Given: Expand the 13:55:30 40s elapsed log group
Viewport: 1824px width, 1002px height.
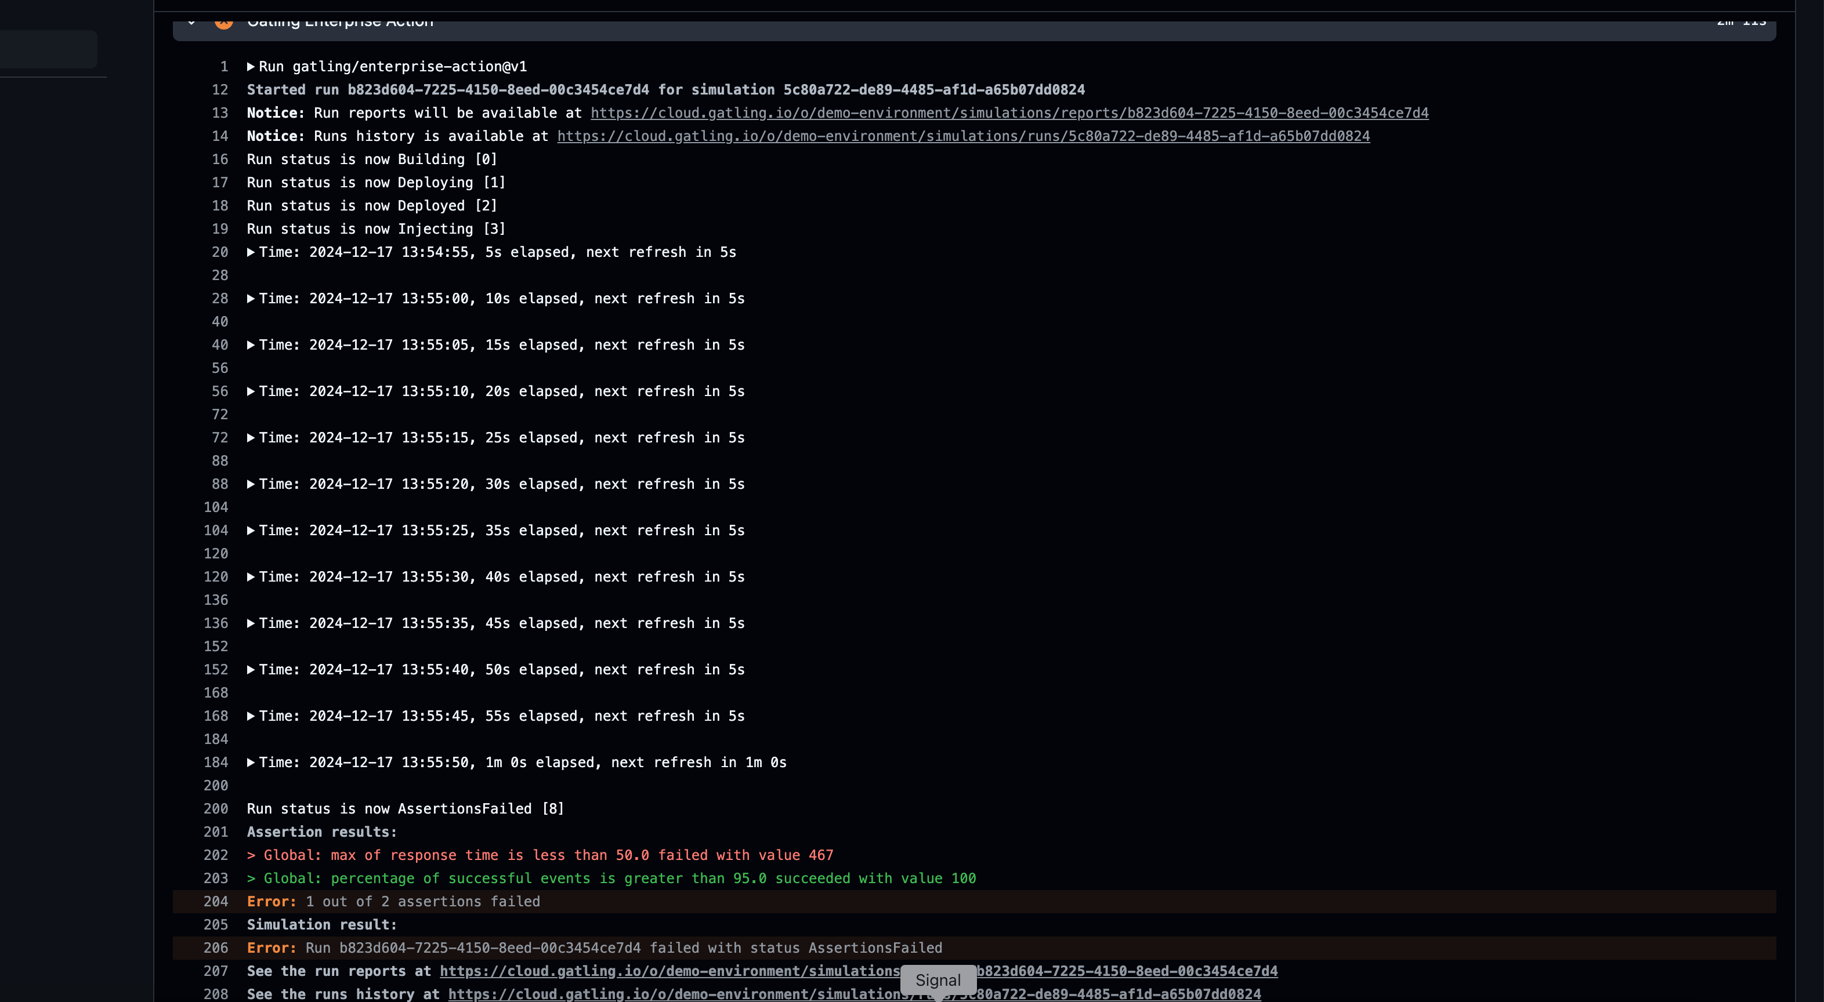Looking at the screenshot, I should pos(251,577).
